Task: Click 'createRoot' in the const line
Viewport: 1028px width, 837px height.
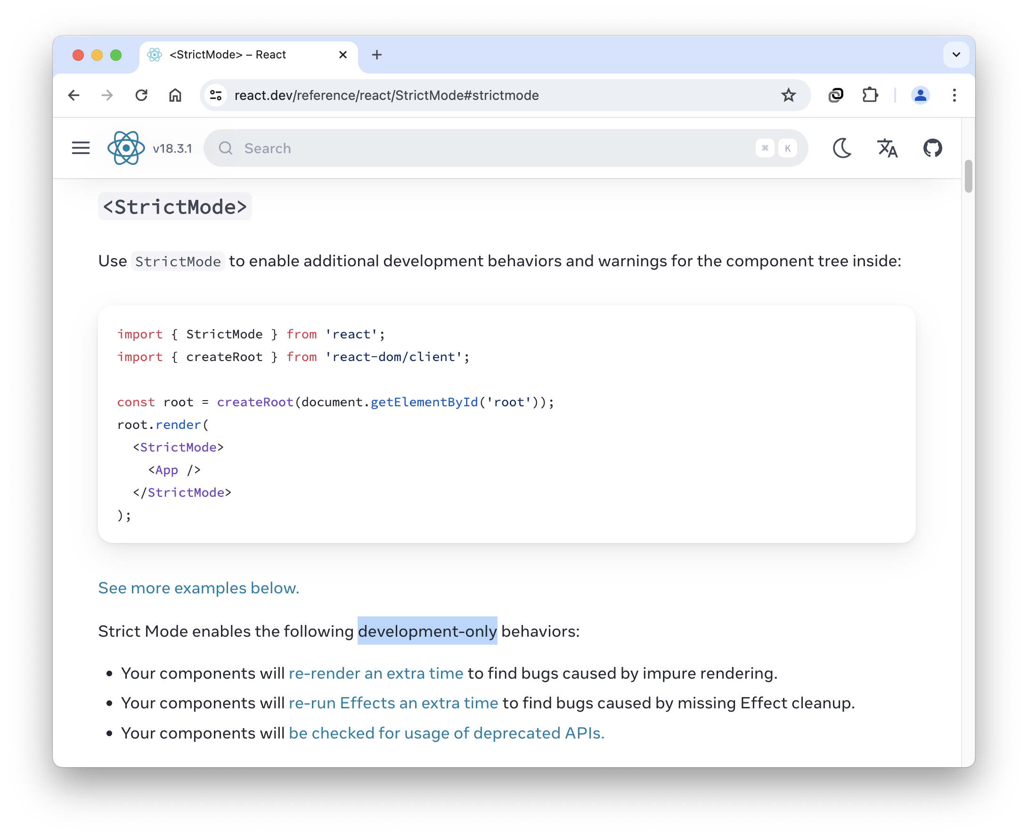Action: 255,402
